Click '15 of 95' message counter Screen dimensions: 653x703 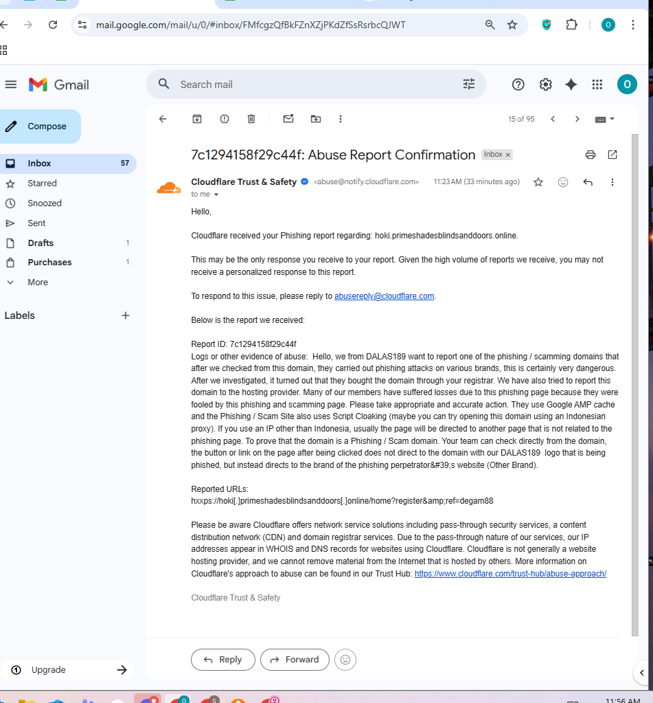point(521,119)
